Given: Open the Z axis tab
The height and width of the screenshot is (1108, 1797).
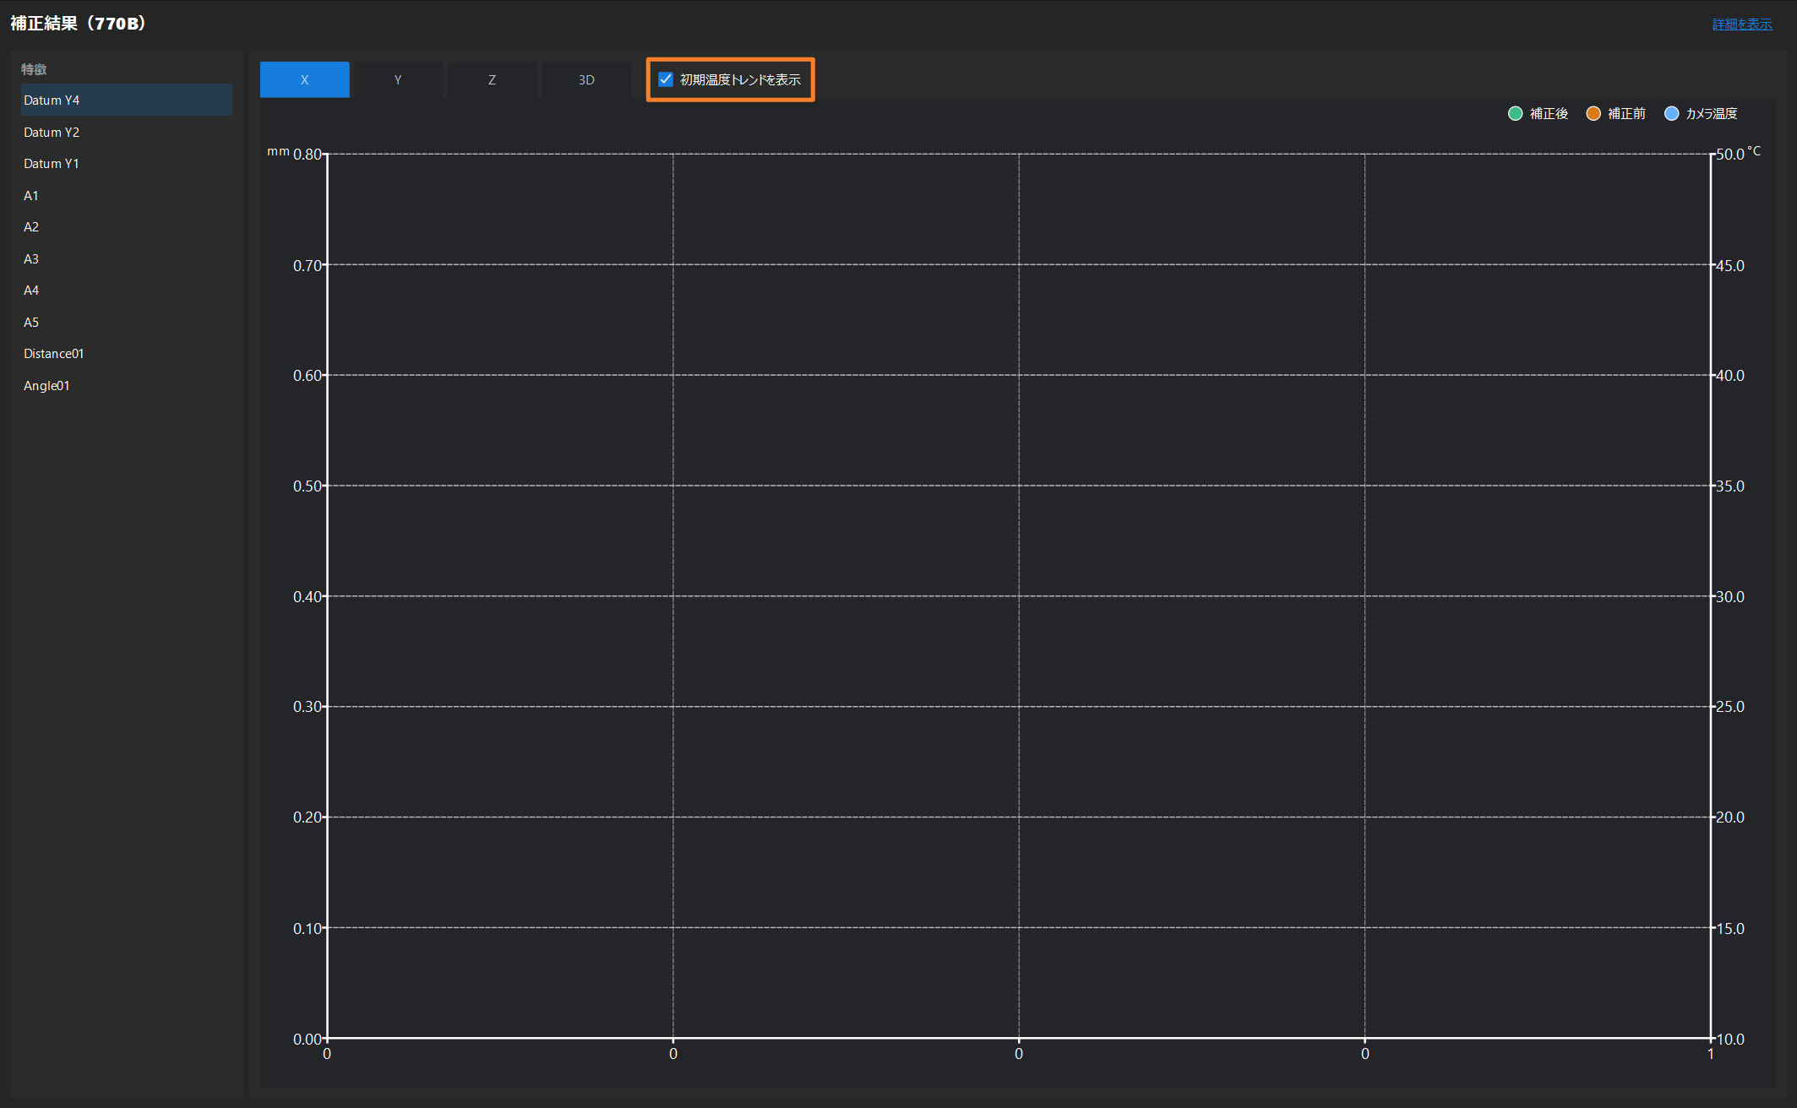Looking at the screenshot, I should [x=492, y=79].
